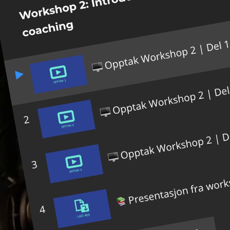Click the books emoji icon beside Presentasjon

[121, 201]
